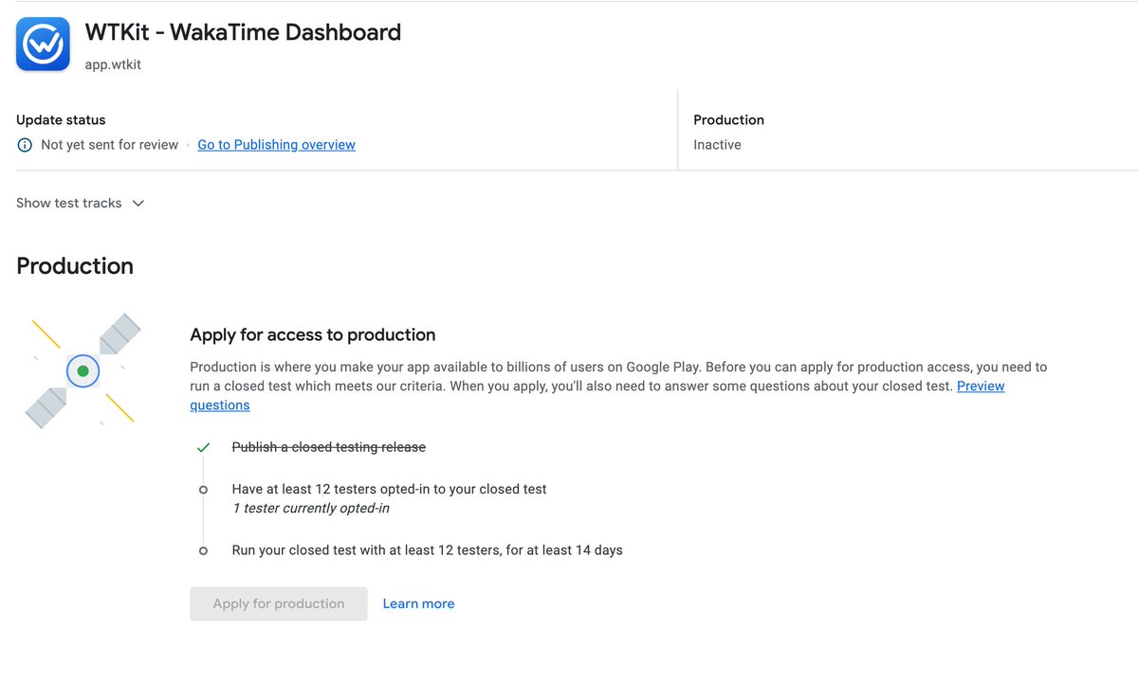Expand the Show test tracks chevron
This screenshot has width=1138, height=683.
[138, 203]
